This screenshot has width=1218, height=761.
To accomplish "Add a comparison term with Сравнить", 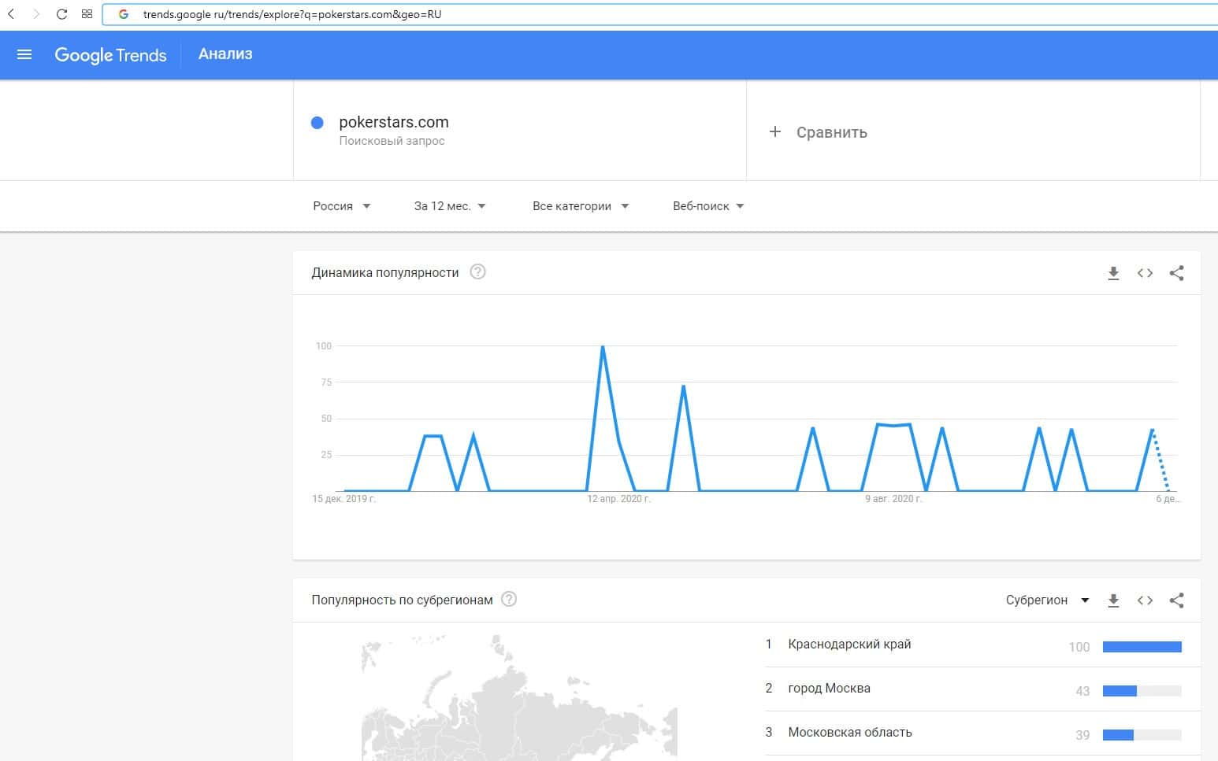I will coord(831,132).
